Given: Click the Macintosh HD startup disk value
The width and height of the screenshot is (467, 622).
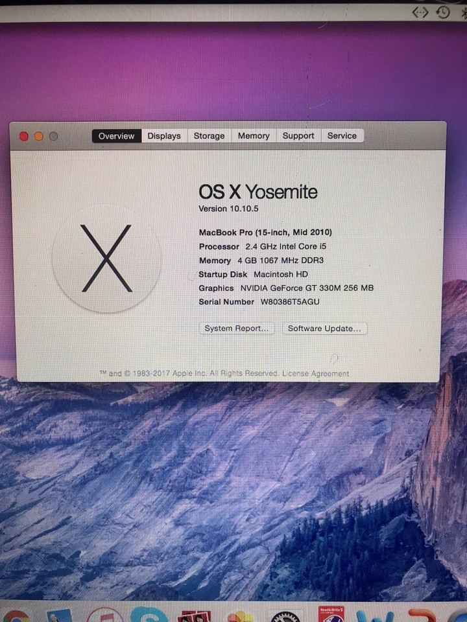Looking at the screenshot, I should [x=281, y=274].
